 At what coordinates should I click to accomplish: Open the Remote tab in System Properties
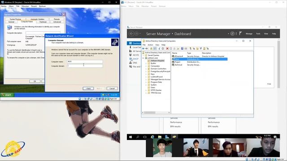pyautogui.click(x=57, y=19)
